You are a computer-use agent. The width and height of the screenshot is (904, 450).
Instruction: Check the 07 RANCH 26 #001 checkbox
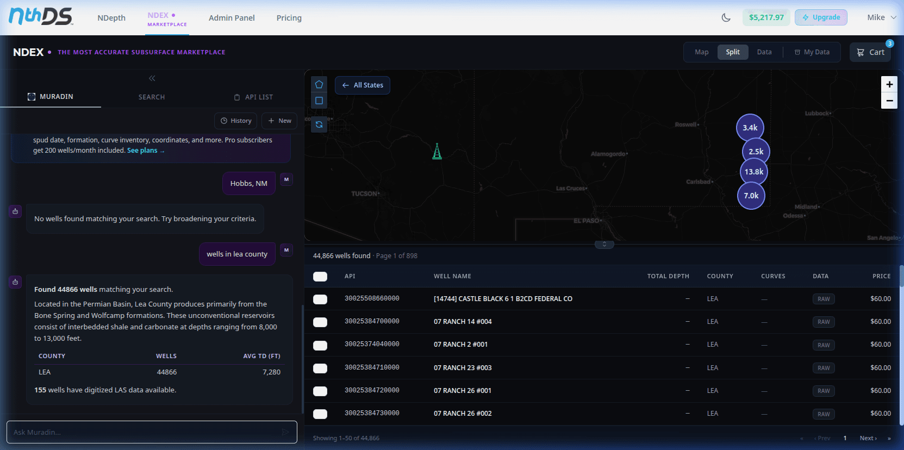coord(320,391)
